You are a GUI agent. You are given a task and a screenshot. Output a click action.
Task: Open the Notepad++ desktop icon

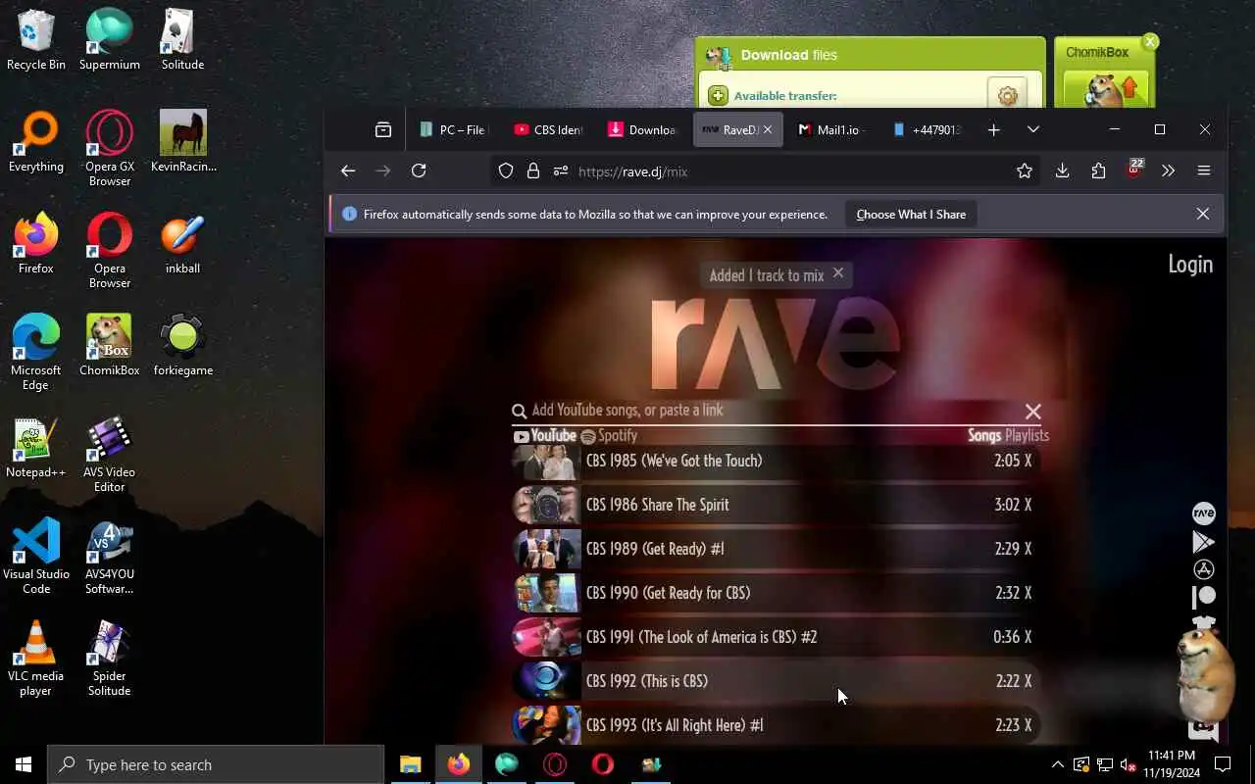coord(35,449)
